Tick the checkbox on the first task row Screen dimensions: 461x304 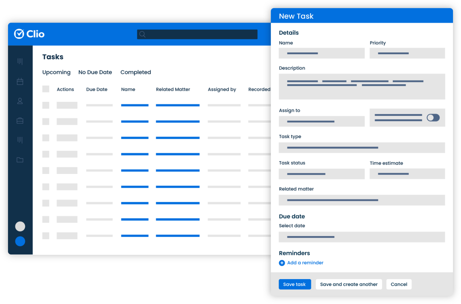(45, 105)
